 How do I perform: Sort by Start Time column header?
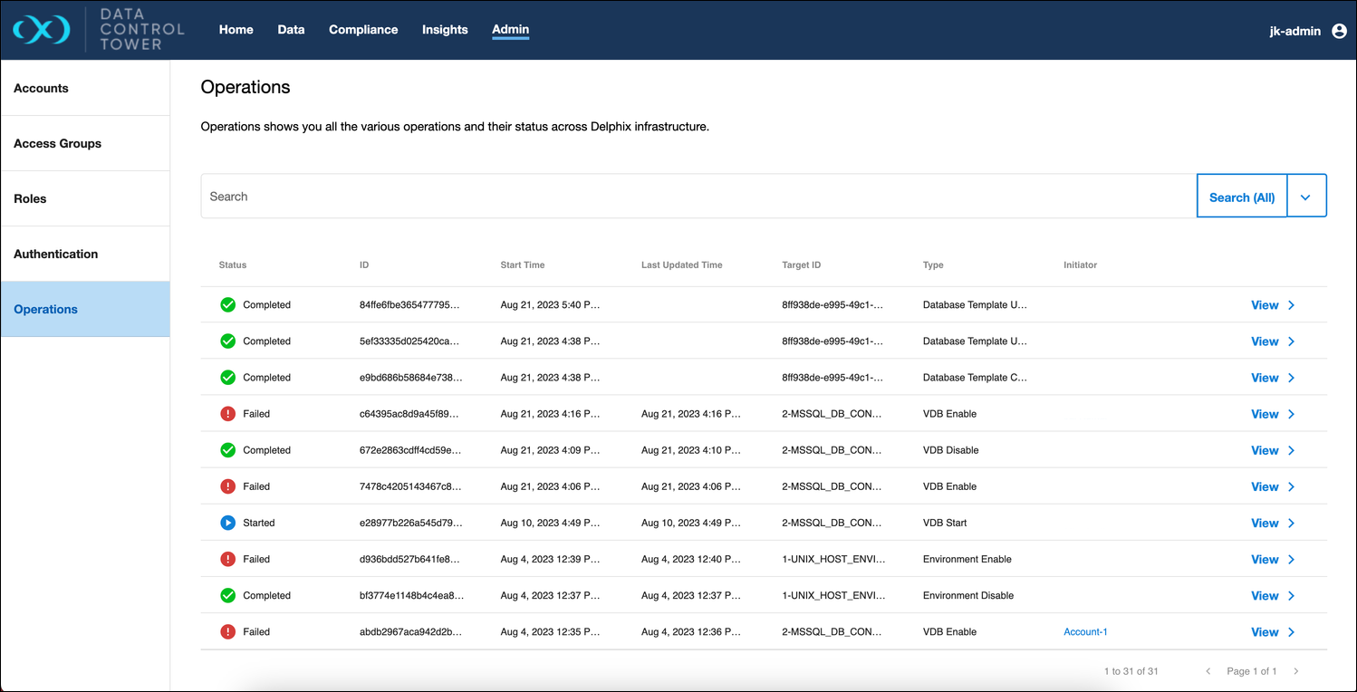click(x=523, y=265)
